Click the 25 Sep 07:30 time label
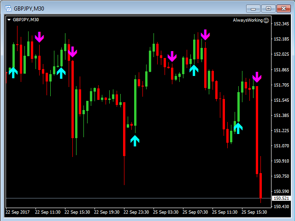Image resolution: width=295 pixels, height=221 pixels. coord(195,212)
